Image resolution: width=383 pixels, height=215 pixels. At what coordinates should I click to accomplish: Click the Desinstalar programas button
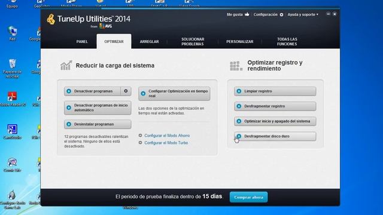(x=98, y=124)
